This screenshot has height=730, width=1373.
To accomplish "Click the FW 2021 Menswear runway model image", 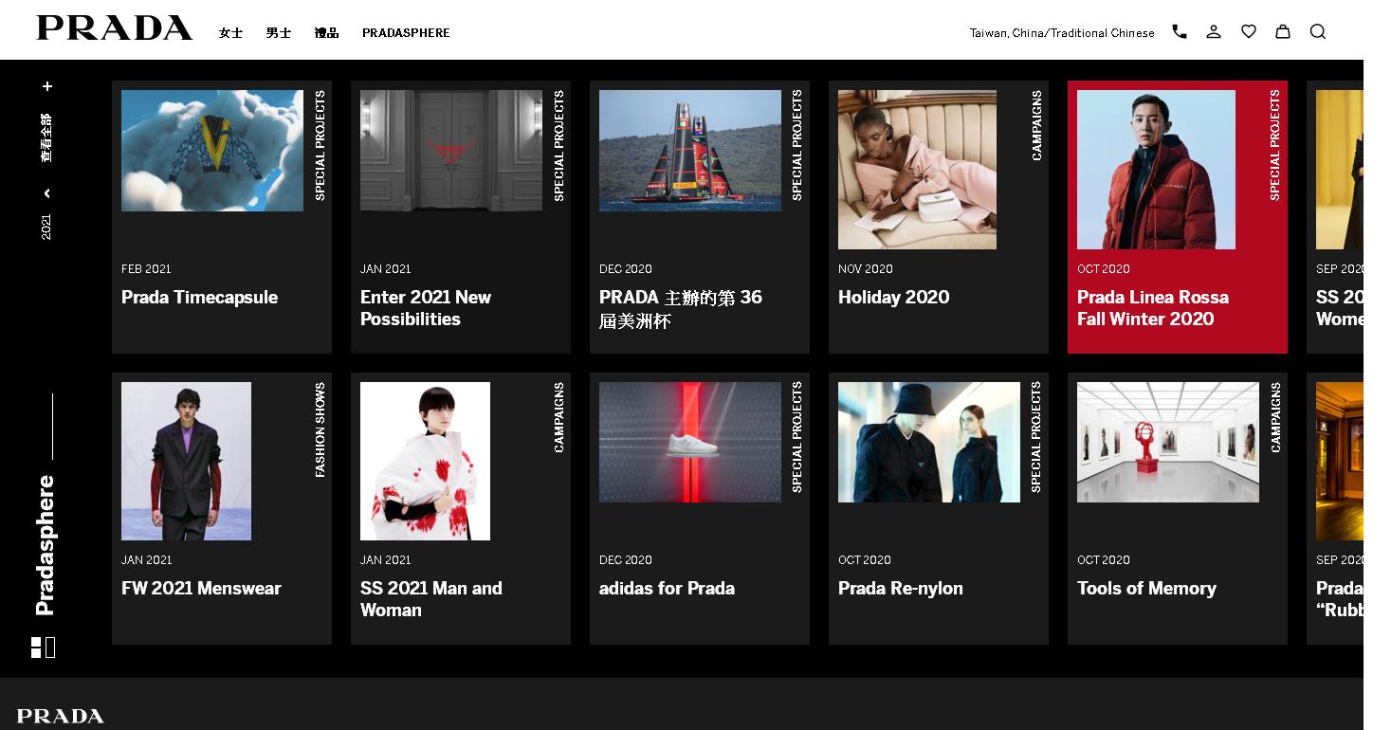I will [x=186, y=461].
